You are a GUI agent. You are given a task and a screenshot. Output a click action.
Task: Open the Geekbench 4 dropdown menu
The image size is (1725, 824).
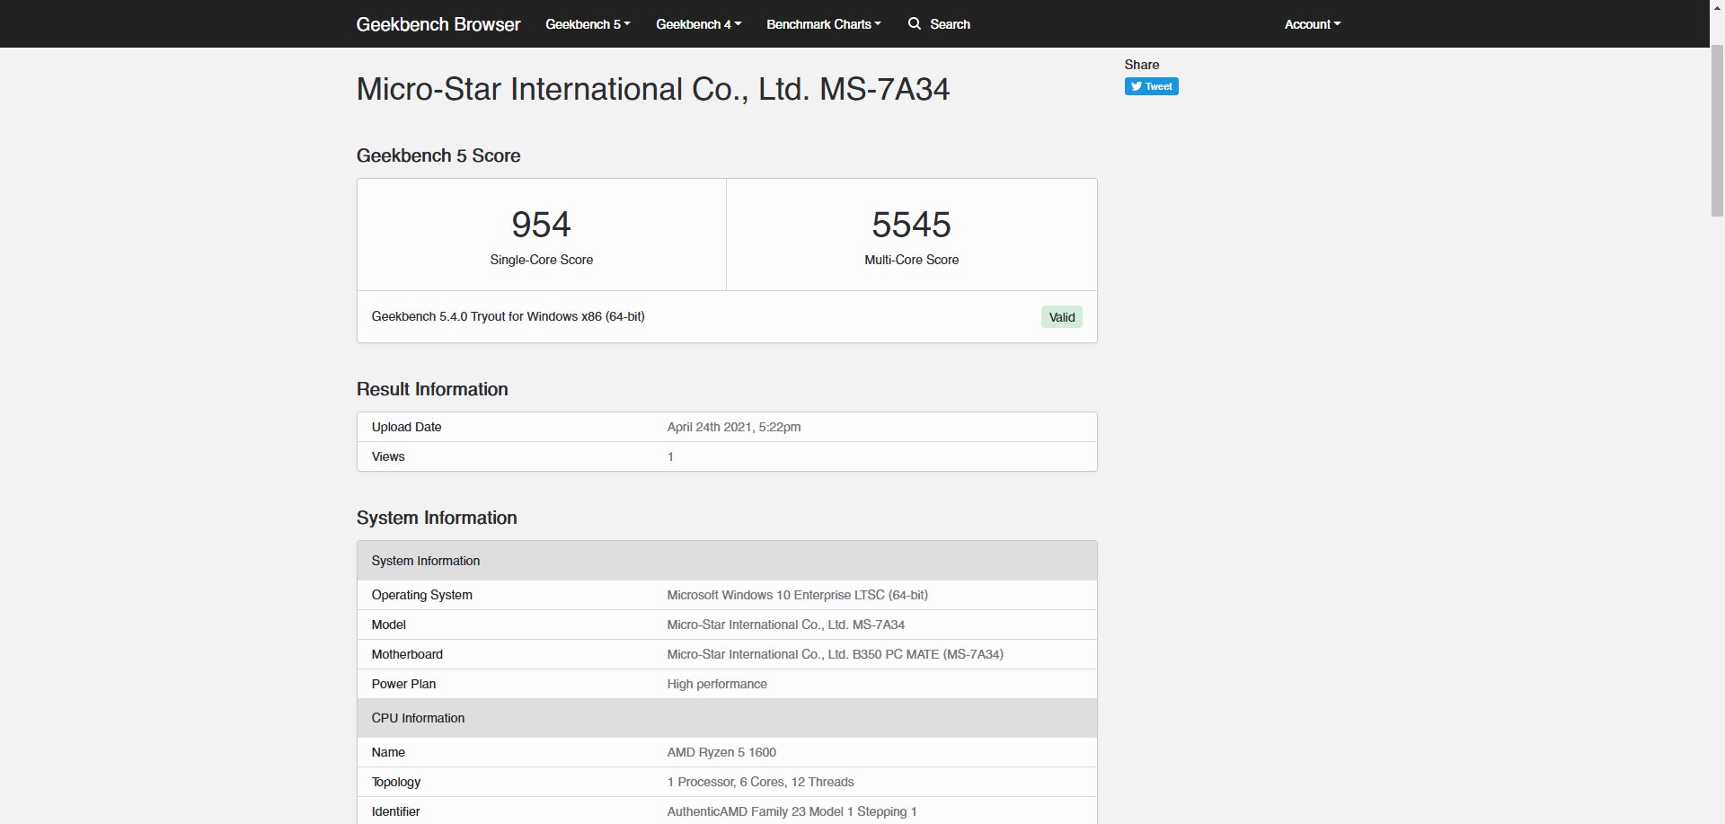pyautogui.click(x=698, y=24)
